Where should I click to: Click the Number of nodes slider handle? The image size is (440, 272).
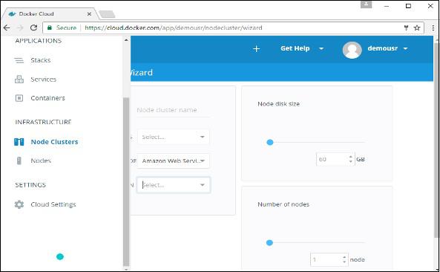(269, 242)
